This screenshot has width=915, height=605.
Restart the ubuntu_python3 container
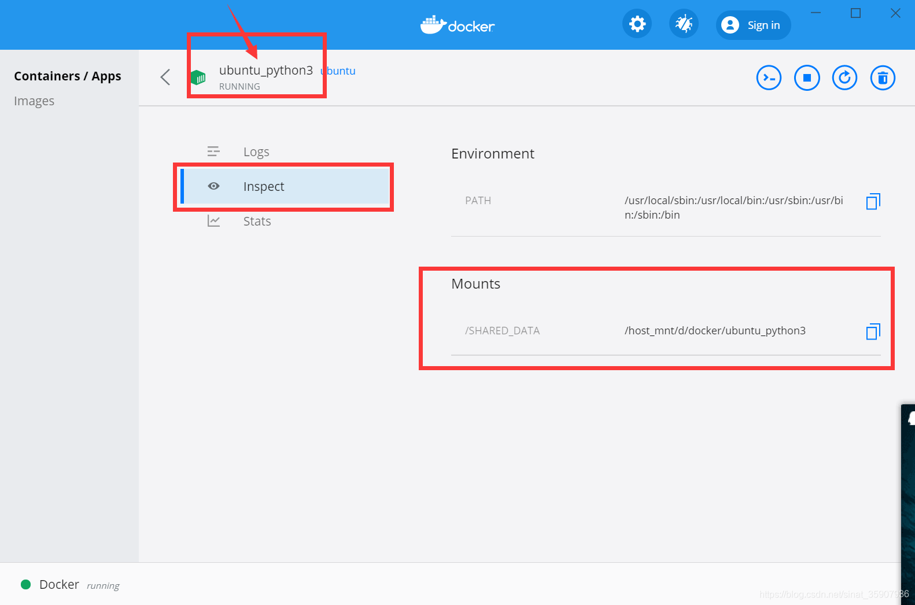click(844, 78)
